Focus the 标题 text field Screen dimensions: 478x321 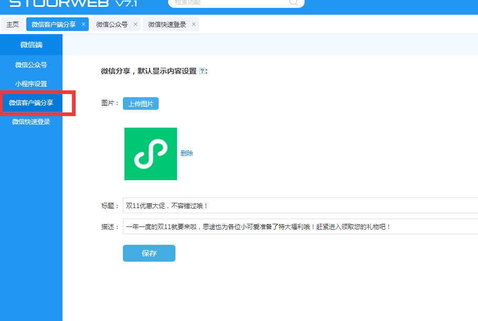[x=299, y=205]
